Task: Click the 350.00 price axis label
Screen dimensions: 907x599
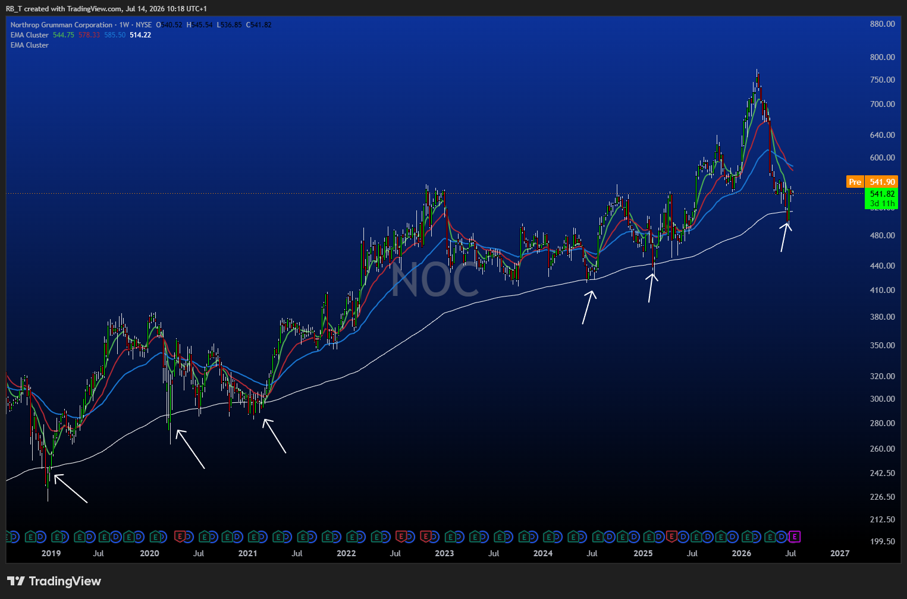Action: (882, 346)
